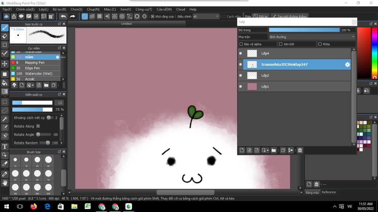Enable Khóa layer lock checkbox

[320, 44]
